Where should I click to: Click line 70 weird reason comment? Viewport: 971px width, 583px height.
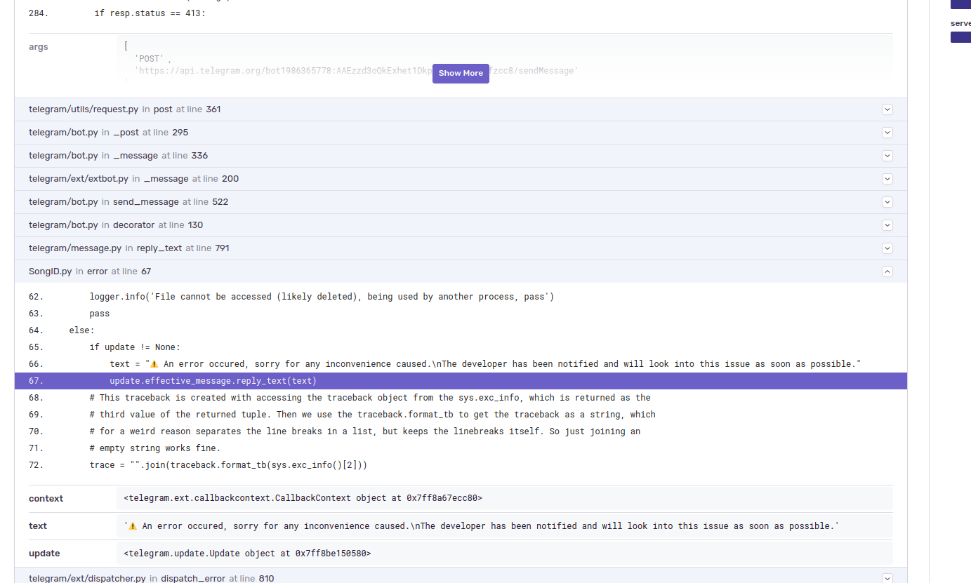click(x=364, y=431)
